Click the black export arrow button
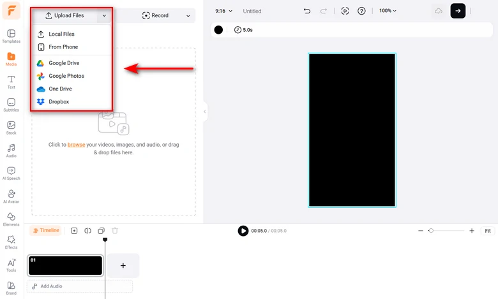The height and width of the screenshot is (299, 498). [458, 11]
